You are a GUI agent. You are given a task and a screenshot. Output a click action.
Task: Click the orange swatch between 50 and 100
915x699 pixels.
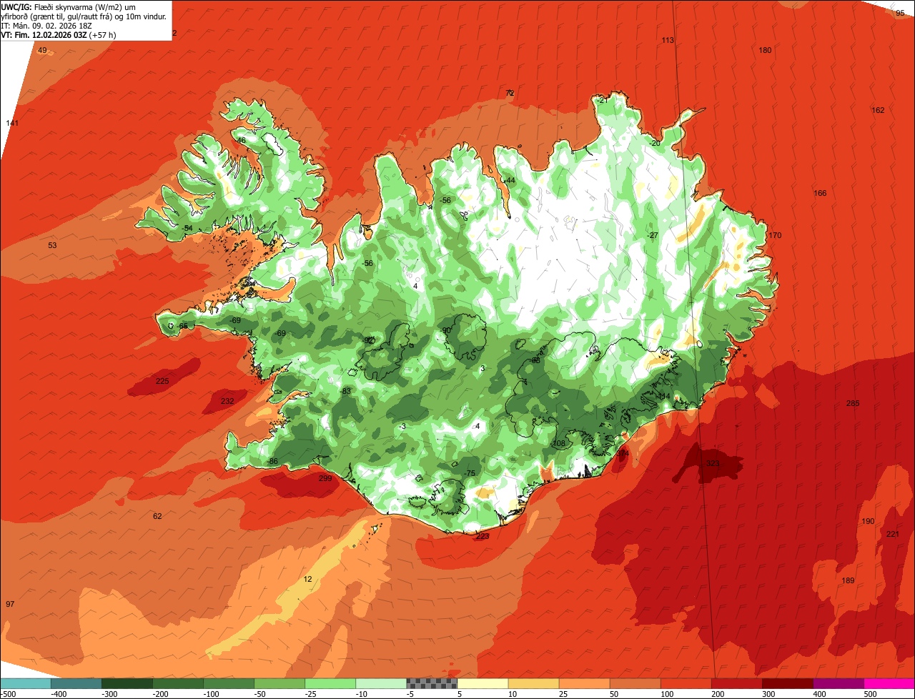(x=635, y=683)
